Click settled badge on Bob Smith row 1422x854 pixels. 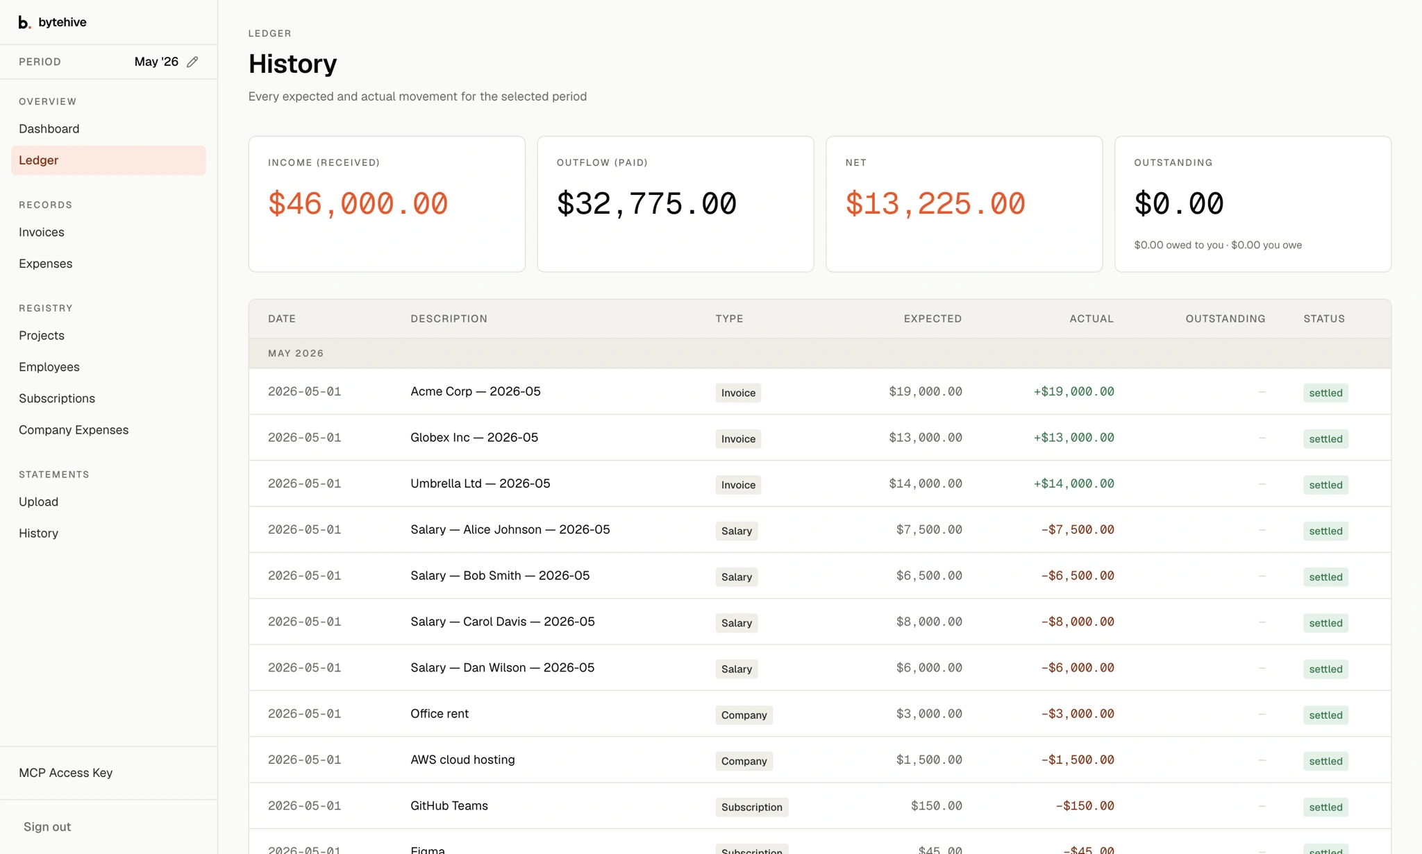tap(1325, 577)
